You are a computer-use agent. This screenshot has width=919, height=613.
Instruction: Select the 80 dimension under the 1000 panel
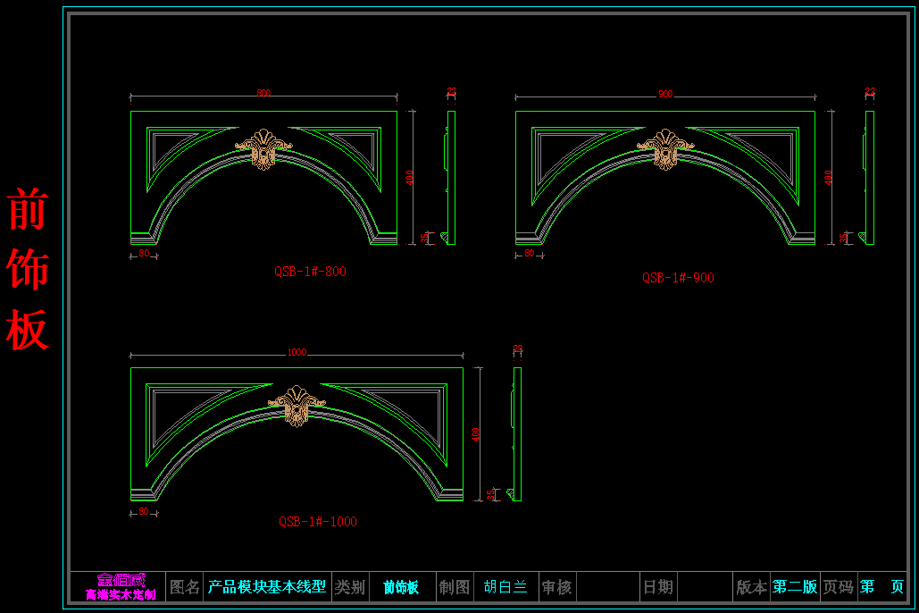[143, 512]
